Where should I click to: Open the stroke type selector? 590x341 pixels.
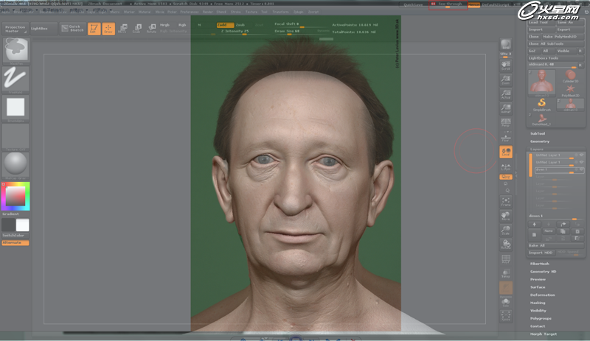coord(15,79)
